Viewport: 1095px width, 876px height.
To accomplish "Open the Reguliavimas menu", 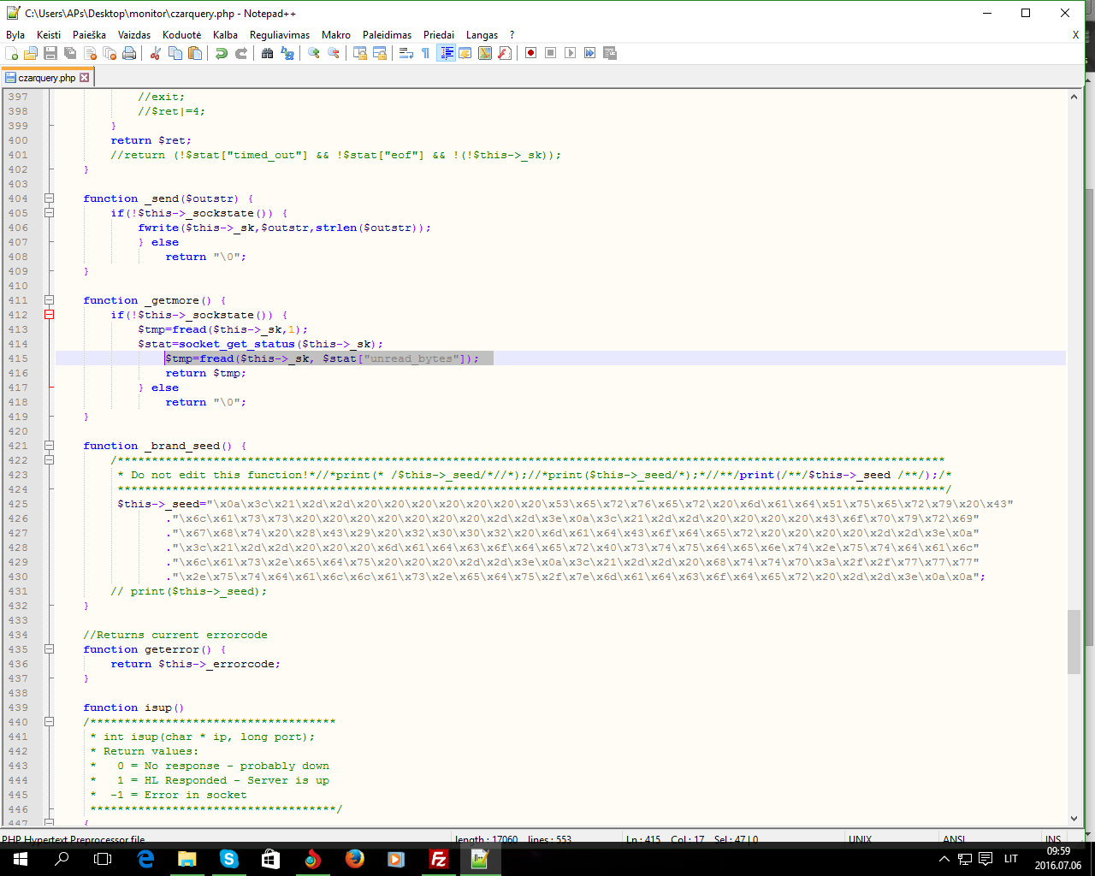I will tap(280, 35).
